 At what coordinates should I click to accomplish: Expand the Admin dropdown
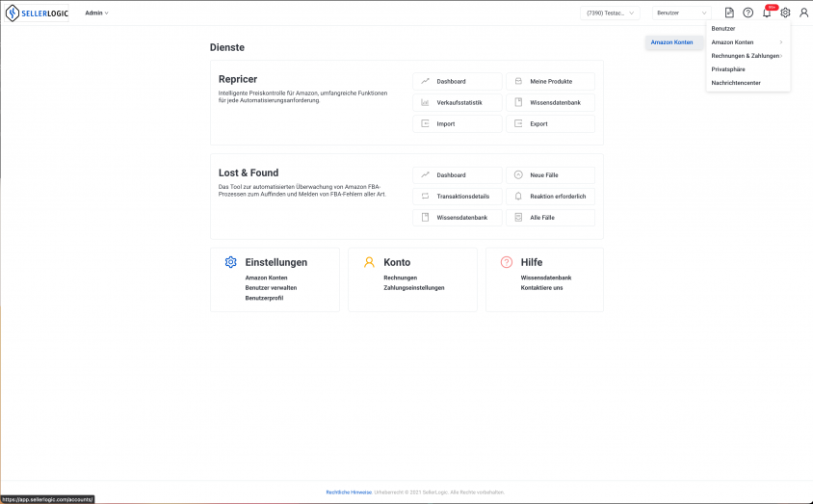click(96, 13)
